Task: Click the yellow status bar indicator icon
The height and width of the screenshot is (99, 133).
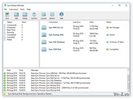Action: coord(5,94)
